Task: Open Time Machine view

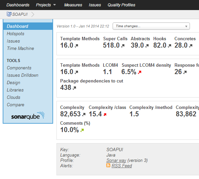Action: tap(21, 48)
